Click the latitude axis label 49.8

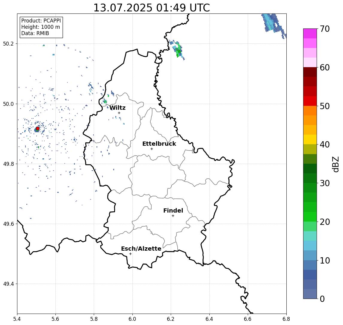pyautogui.click(x=8, y=164)
